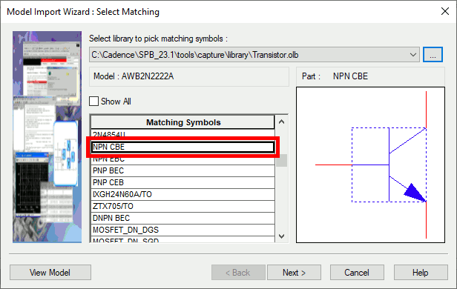Click the Part : NPN CBE label
This screenshot has width=457, height=289.
click(x=335, y=76)
